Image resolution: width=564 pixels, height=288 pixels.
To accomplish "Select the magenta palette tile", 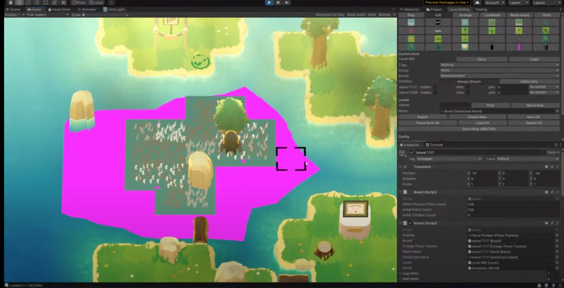I will [x=519, y=47].
